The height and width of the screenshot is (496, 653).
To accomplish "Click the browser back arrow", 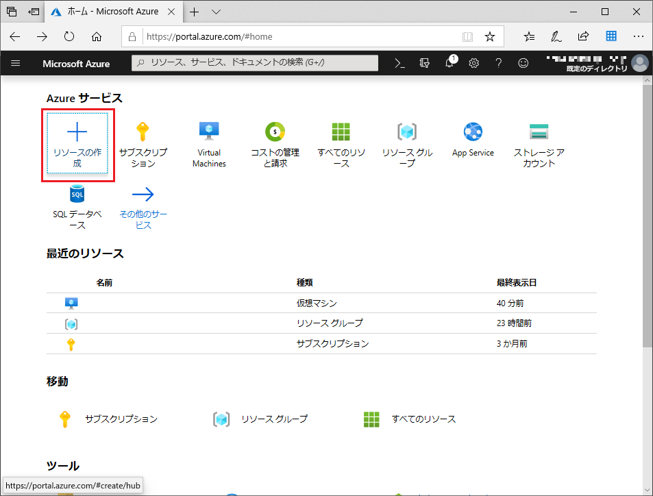I will pyautogui.click(x=14, y=36).
